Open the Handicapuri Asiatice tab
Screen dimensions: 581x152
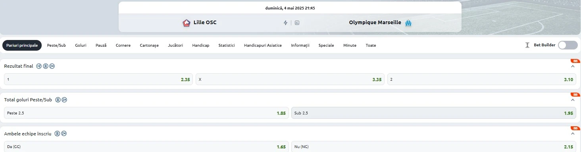tap(263, 46)
